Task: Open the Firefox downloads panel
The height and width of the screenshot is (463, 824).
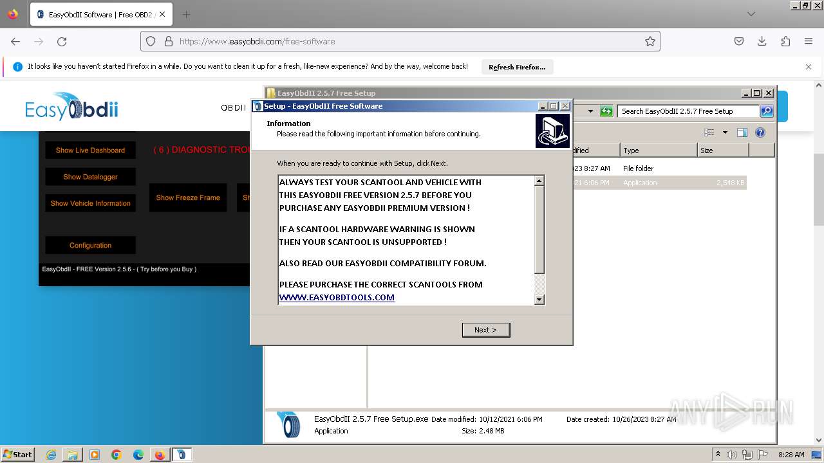Action: (x=762, y=41)
